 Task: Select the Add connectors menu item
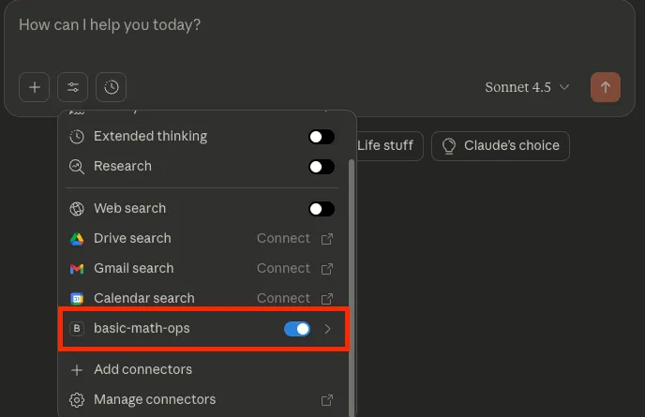[x=142, y=370]
